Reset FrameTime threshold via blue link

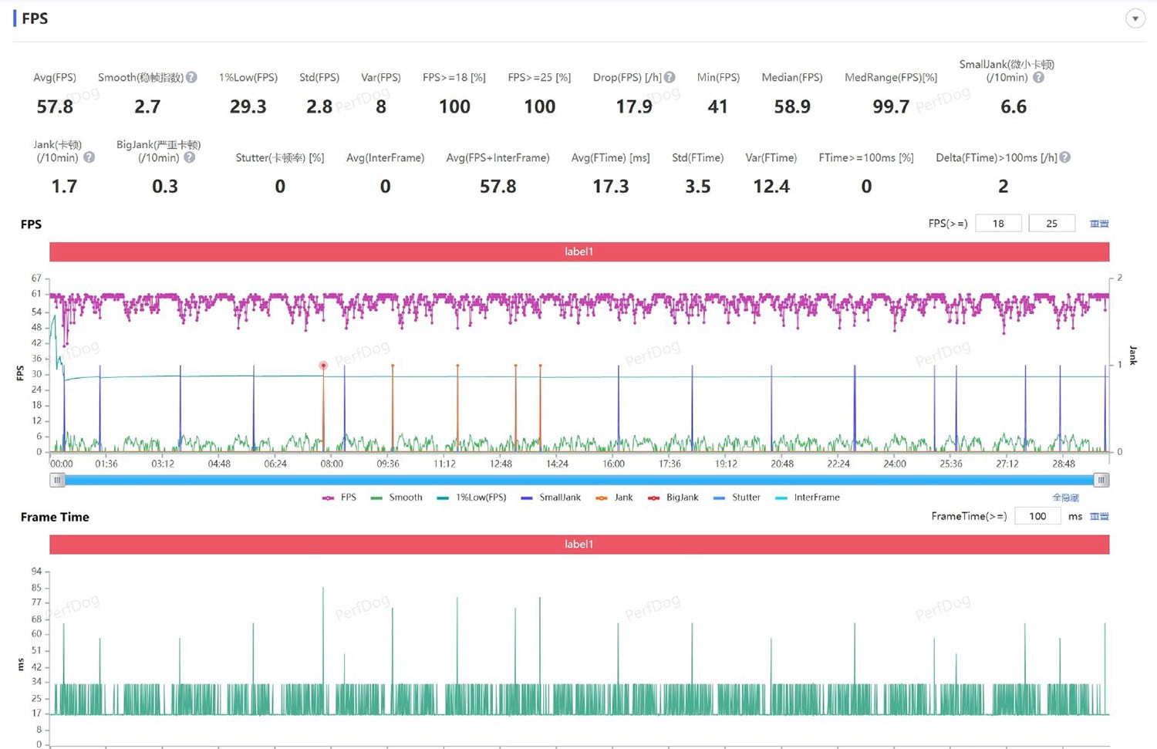1099,516
